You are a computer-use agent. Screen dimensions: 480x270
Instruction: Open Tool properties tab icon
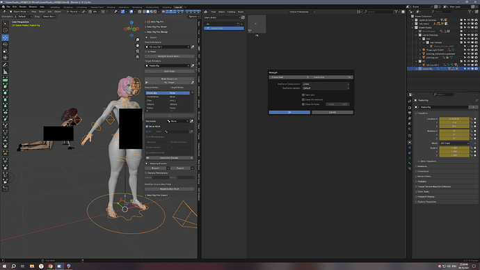coord(410,101)
